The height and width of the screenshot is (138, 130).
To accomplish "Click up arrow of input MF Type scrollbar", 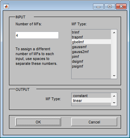I will click(x=114, y=33).
